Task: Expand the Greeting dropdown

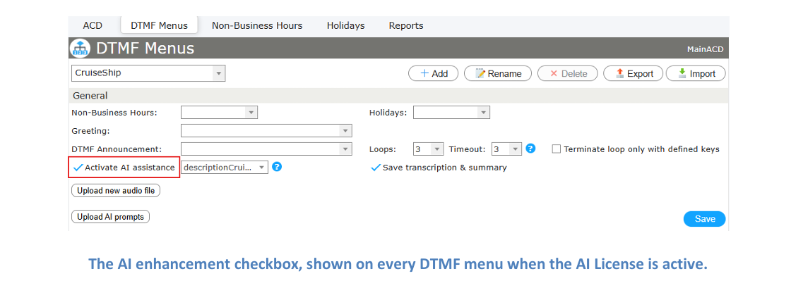Action: tap(266, 131)
